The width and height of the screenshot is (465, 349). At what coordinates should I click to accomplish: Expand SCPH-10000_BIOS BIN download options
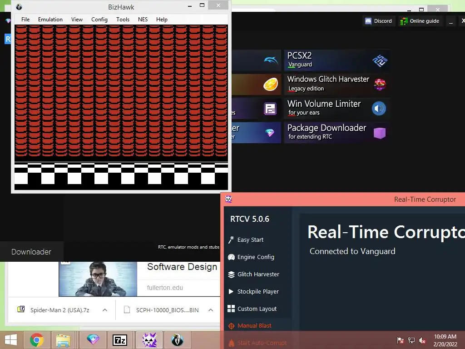point(211,310)
